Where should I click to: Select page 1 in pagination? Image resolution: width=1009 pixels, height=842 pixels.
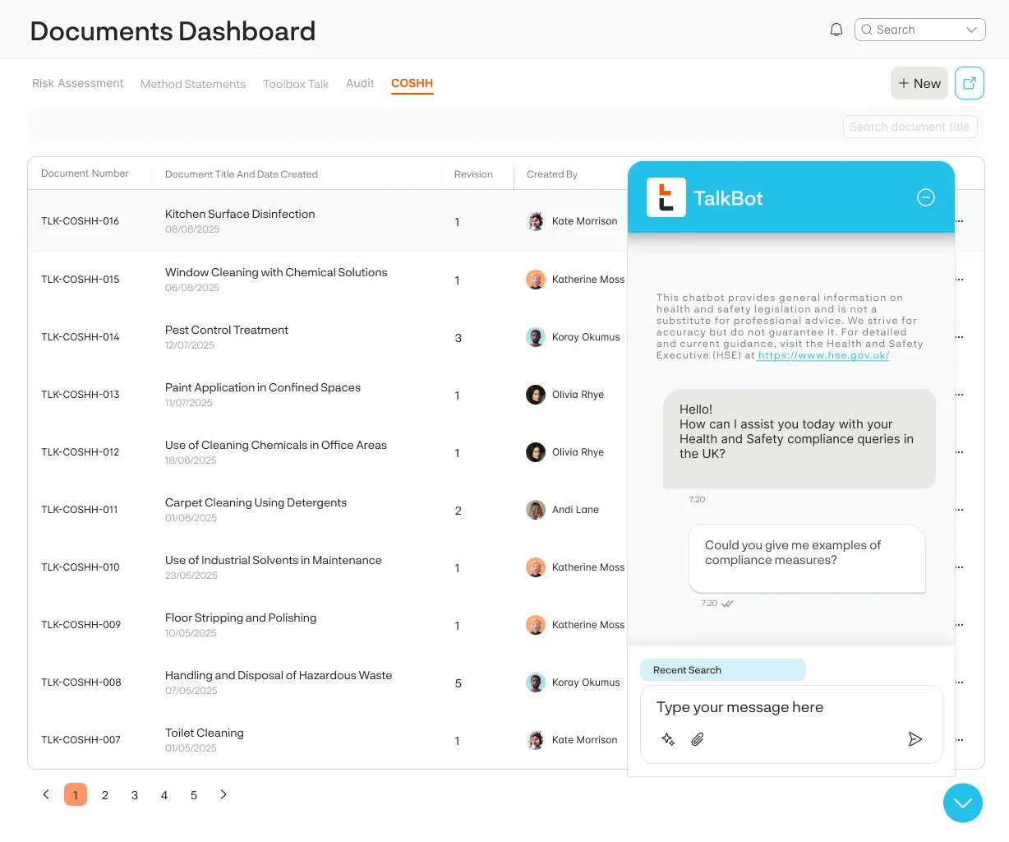click(x=76, y=794)
